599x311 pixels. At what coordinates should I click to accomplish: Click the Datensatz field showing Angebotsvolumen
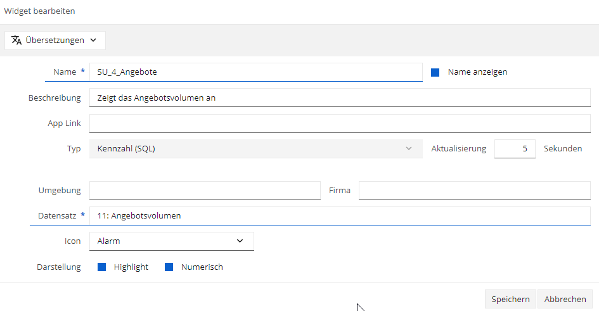(x=340, y=215)
